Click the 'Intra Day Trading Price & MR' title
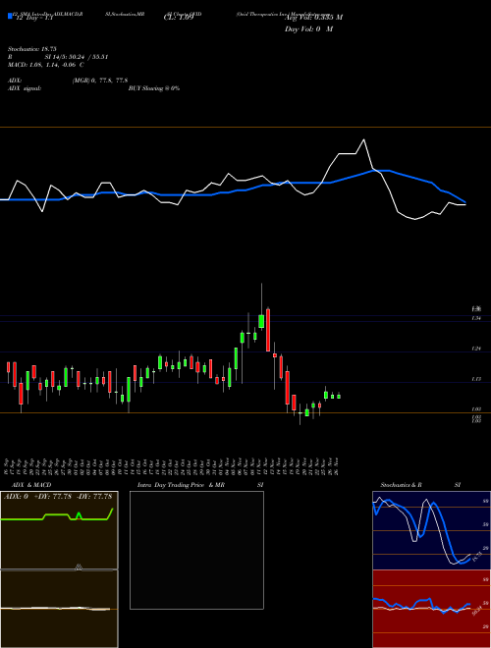The width and height of the screenshot is (491, 648). pyautogui.click(x=181, y=485)
